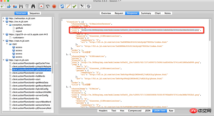The height and width of the screenshot is (116, 214).
Task: Switch to the JSON tree view
Action: (148, 111)
